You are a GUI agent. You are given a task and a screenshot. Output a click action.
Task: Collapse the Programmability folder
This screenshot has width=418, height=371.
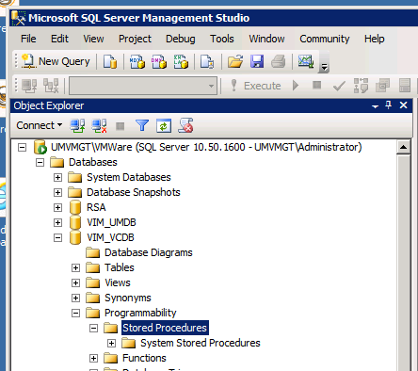pos(75,313)
